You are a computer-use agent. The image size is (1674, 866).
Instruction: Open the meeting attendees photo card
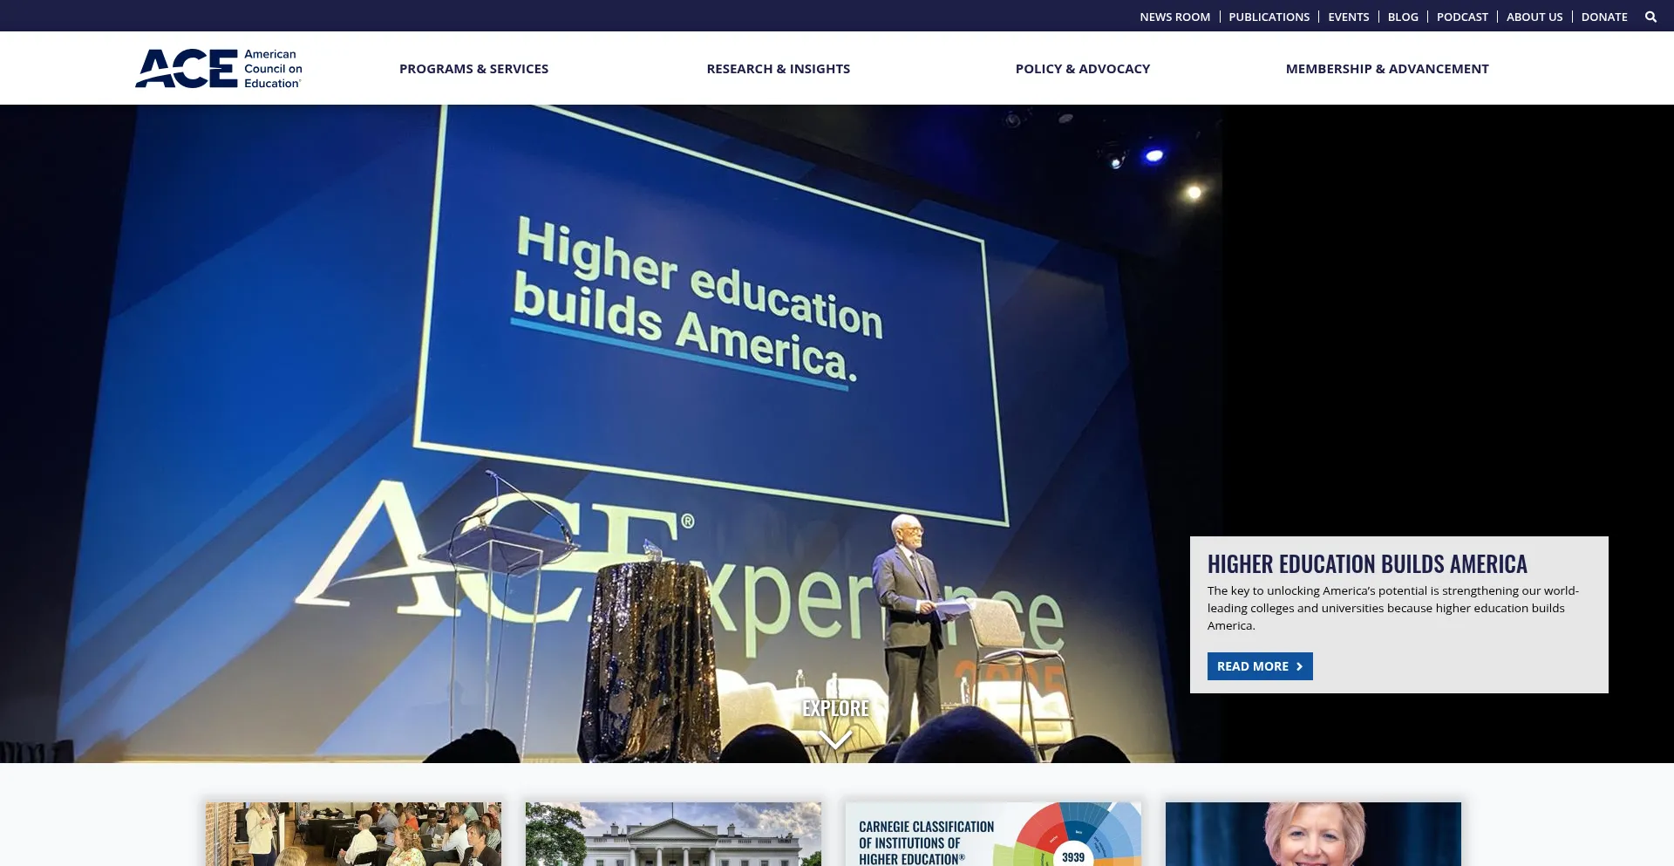pos(353,834)
